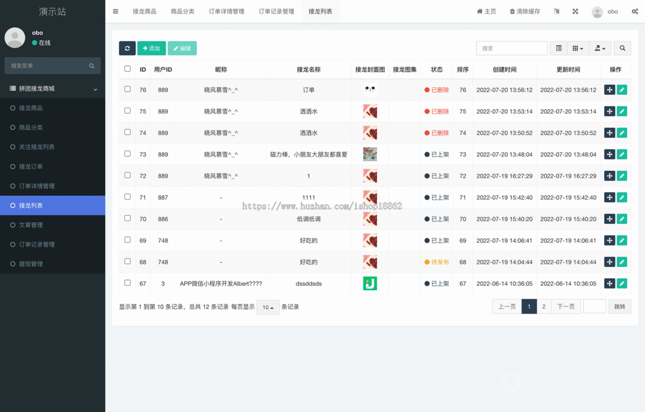Collapse the sidebar with hamburger icon
The width and height of the screenshot is (645, 412).
pos(115,11)
